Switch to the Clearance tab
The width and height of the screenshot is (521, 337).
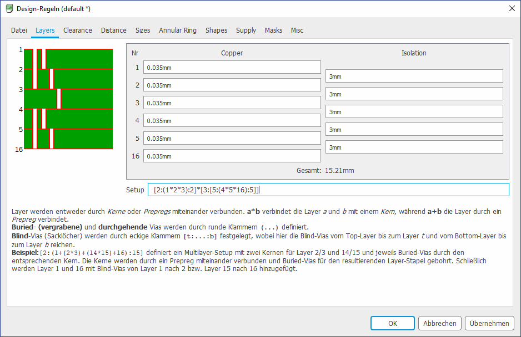click(x=77, y=30)
